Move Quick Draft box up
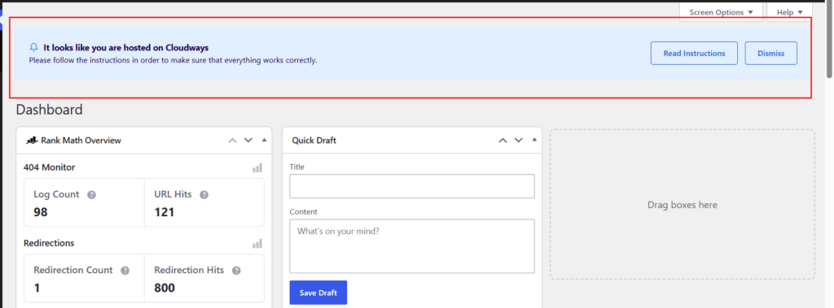This screenshot has height=308, width=834. [x=503, y=141]
